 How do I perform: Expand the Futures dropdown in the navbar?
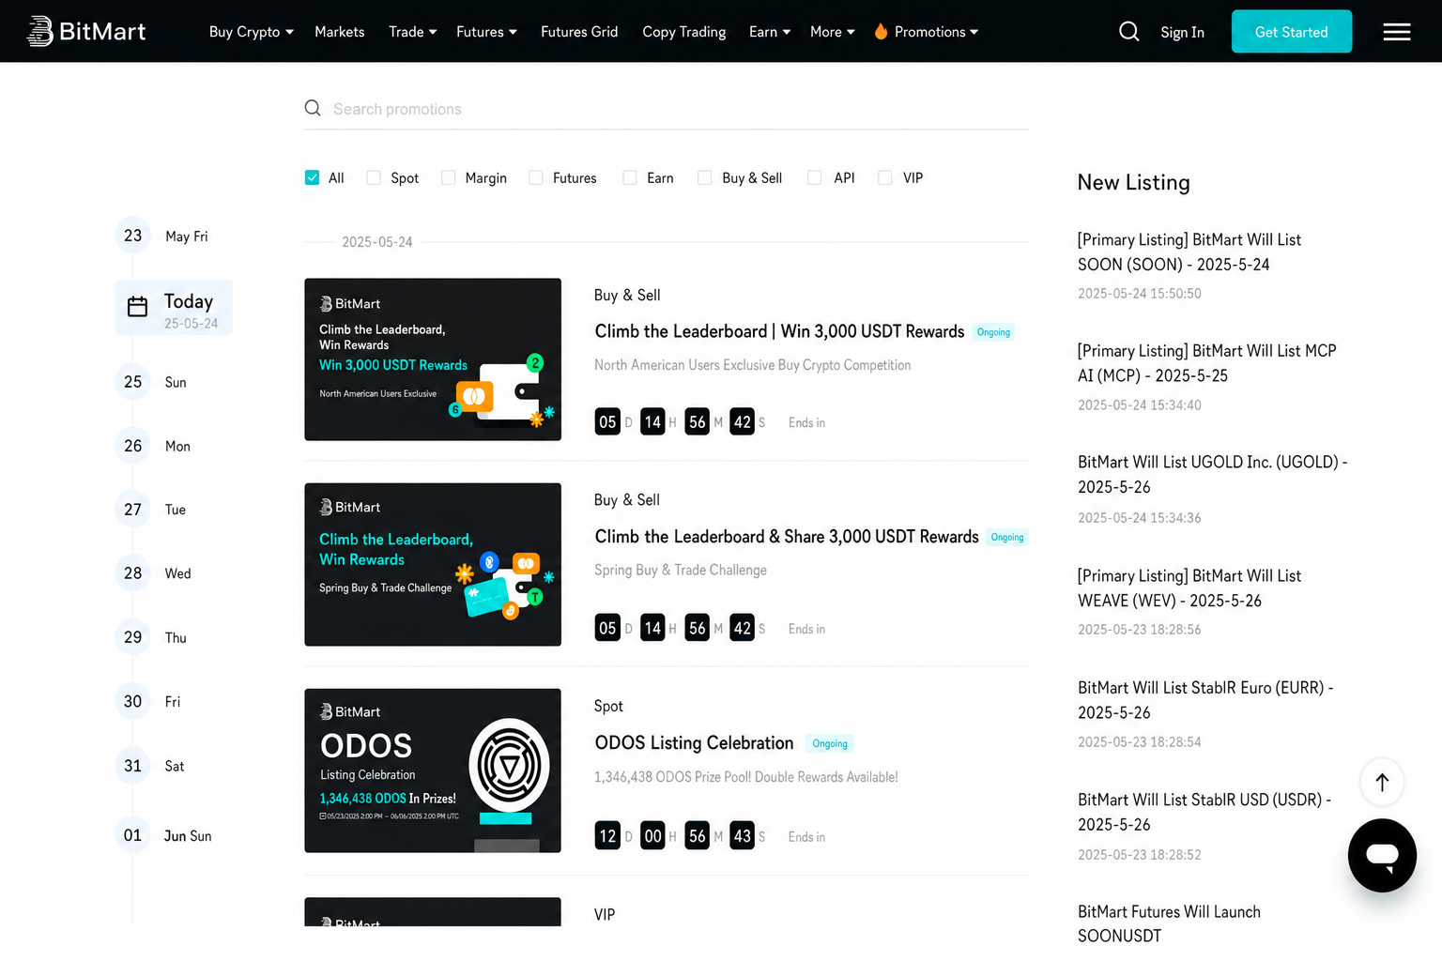(486, 32)
